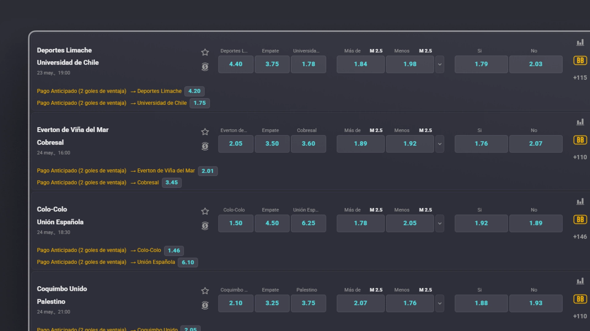The height and width of the screenshot is (331, 590).
Task: Select Menos 2.5 odds 2.05 in Colo-Colo row
Action: point(410,223)
